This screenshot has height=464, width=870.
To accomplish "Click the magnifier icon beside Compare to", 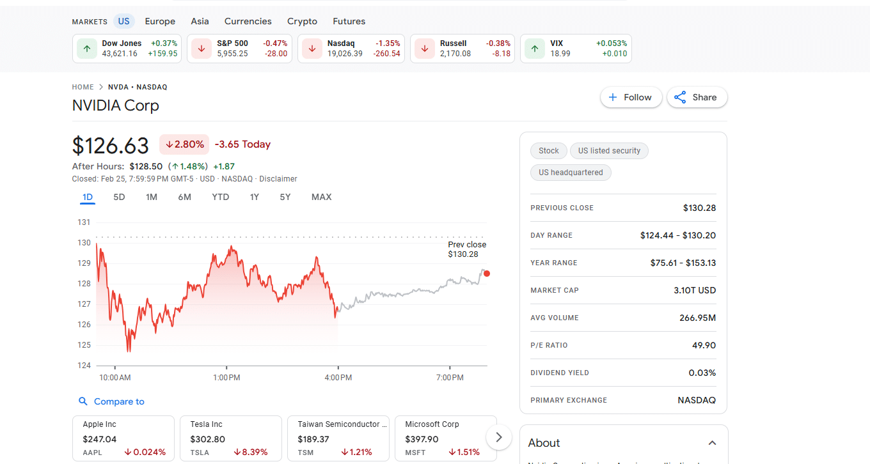I will pyautogui.click(x=83, y=401).
